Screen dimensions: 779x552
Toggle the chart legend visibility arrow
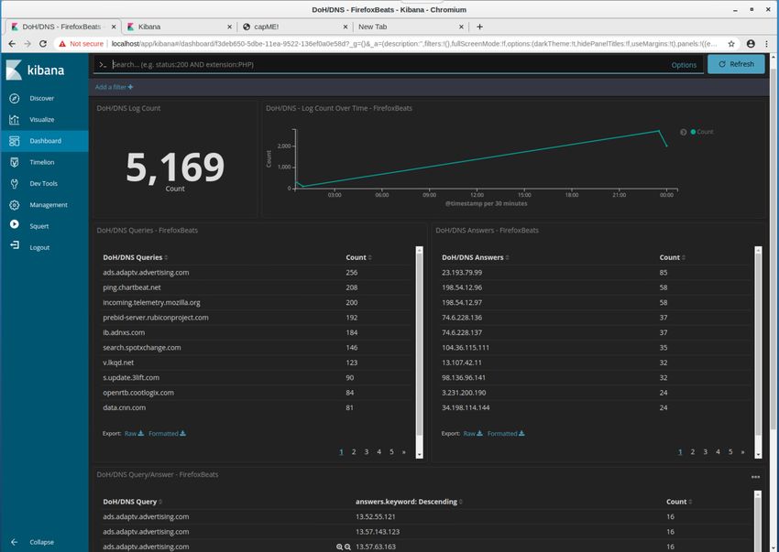683,132
